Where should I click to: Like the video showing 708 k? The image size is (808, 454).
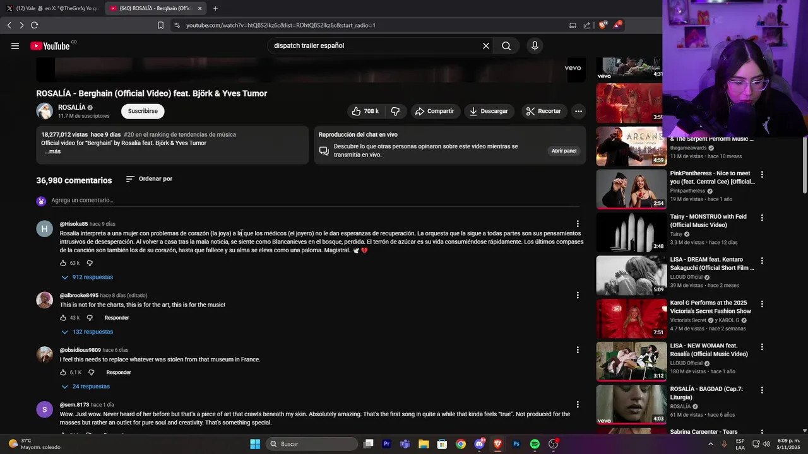365,111
